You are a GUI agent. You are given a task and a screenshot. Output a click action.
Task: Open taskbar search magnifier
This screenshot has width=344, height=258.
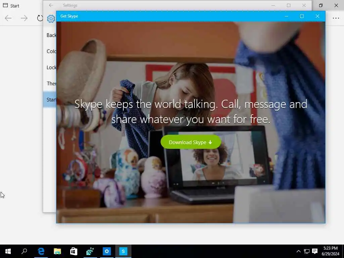click(24, 251)
